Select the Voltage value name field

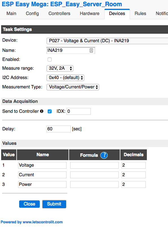click(42, 165)
